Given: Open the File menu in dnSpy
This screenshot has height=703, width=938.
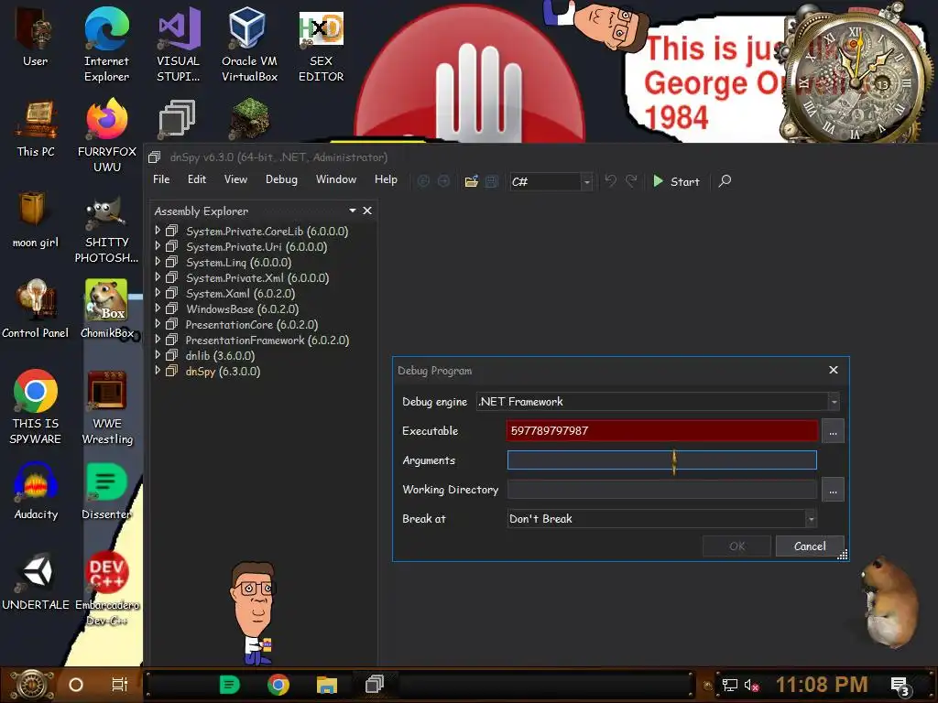Looking at the screenshot, I should pyautogui.click(x=161, y=179).
